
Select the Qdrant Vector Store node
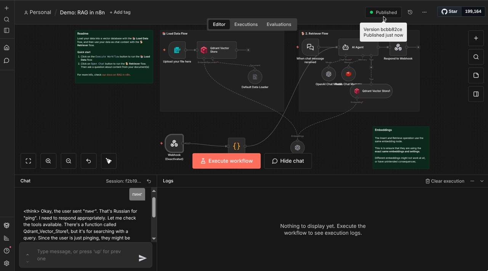[x=217, y=50]
